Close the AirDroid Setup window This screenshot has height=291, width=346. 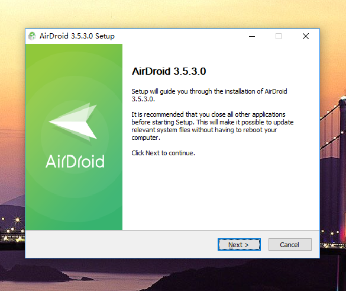click(306, 36)
